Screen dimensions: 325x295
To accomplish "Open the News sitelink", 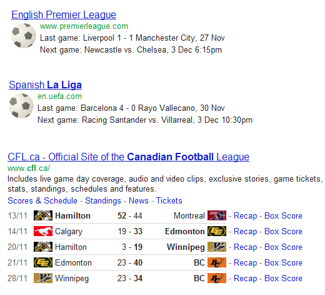I will click(139, 200).
